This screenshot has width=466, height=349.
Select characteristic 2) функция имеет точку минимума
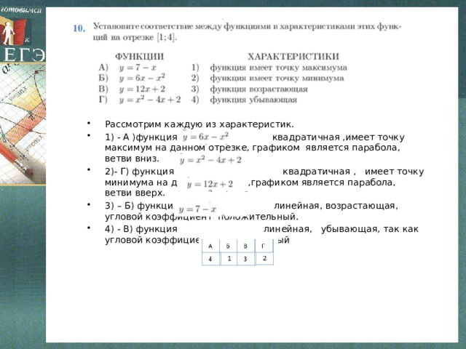tap(267, 79)
